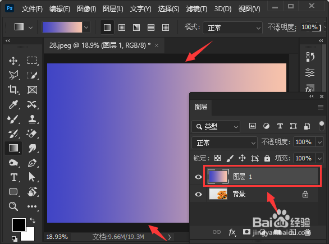Expand the 填充 fill slider arrow

(319, 159)
